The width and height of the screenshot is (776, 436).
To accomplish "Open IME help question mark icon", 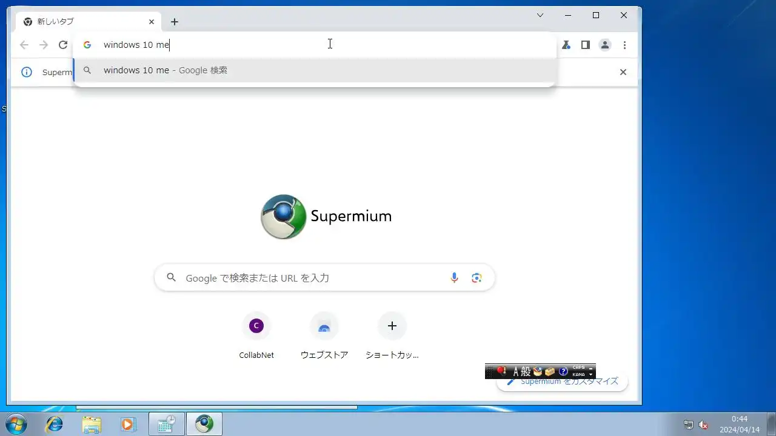I will (563, 371).
